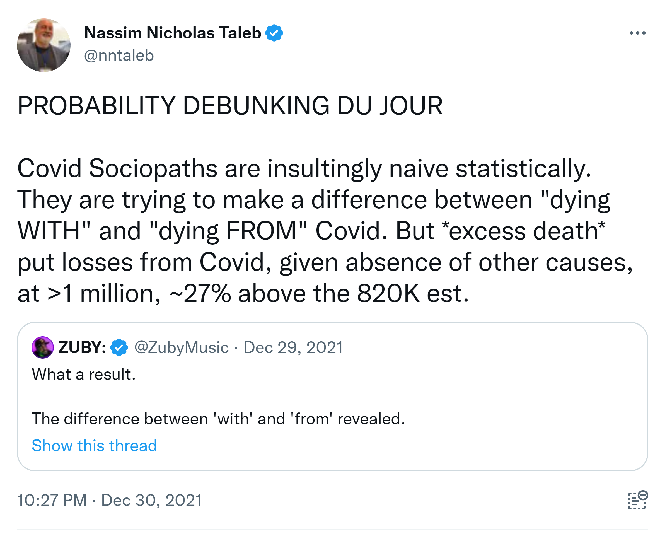Image resolution: width=660 pixels, height=541 pixels.
Task: Click the Dec 30, 2021 post date
Action: tap(151, 500)
